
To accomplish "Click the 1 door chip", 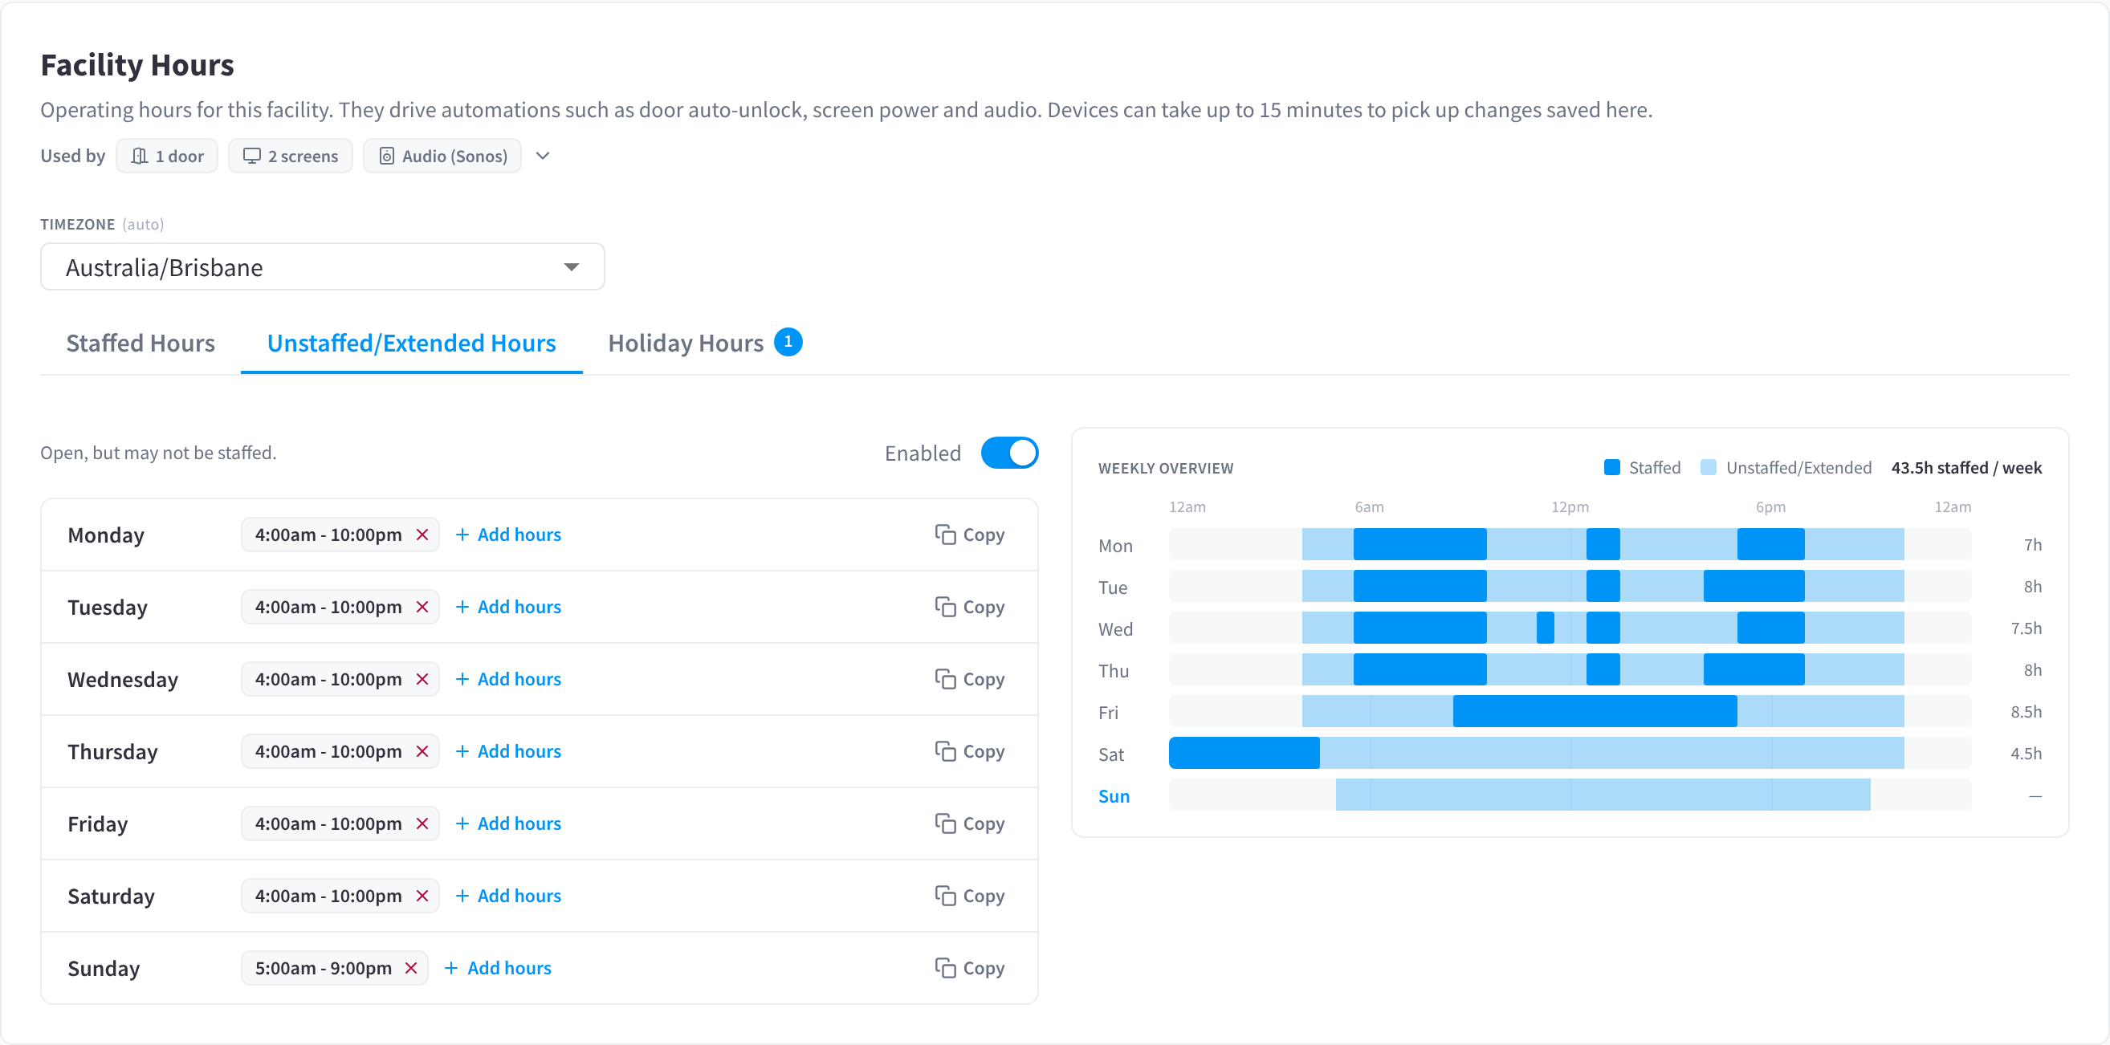I will [x=167, y=156].
